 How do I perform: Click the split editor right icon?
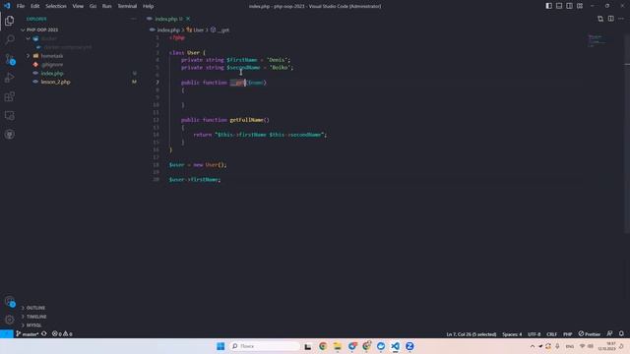(610, 19)
